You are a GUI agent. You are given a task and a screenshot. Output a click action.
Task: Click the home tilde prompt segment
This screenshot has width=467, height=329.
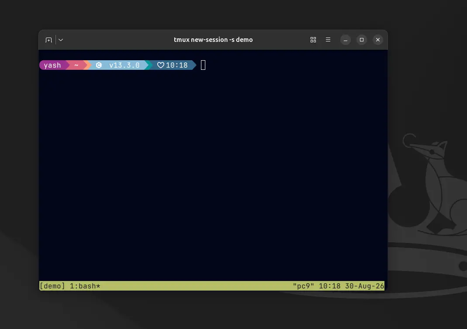pos(76,65)
